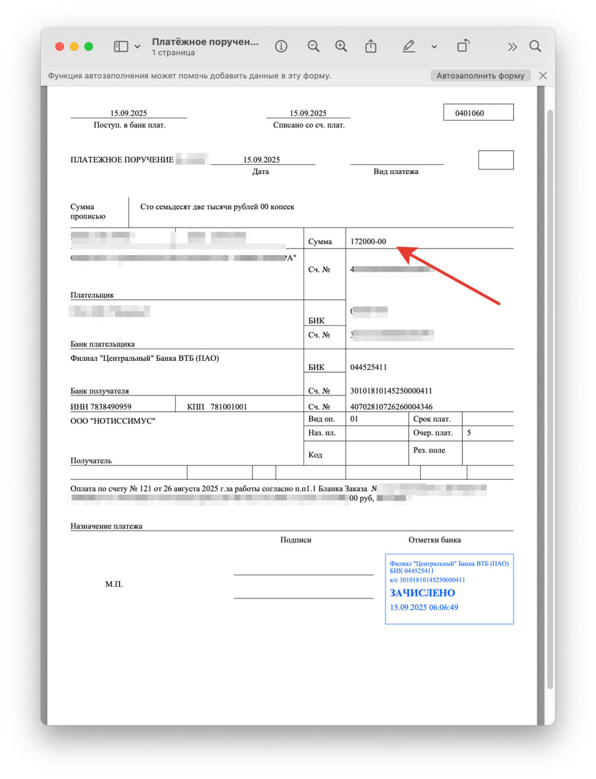Click the Очер. плат. value 5
Image resolution: width=596 pixels, height=779 pixels.
click(469, 433)
